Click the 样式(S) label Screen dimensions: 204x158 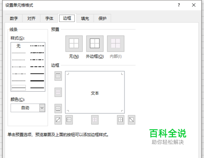click(x=18, y=38)
